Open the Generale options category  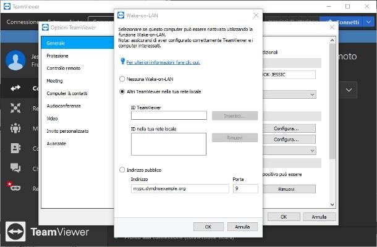(77, 43)
